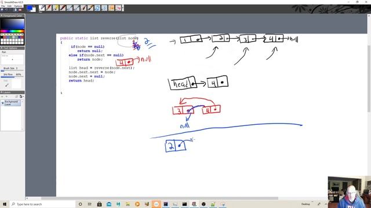Select the blue swirl smudge tool

(x=97, y=8)
